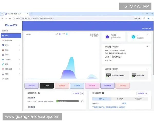
Task: Select the iStoreOS - 首页 - LuCI tab
Action: click(x=16, y=14)
